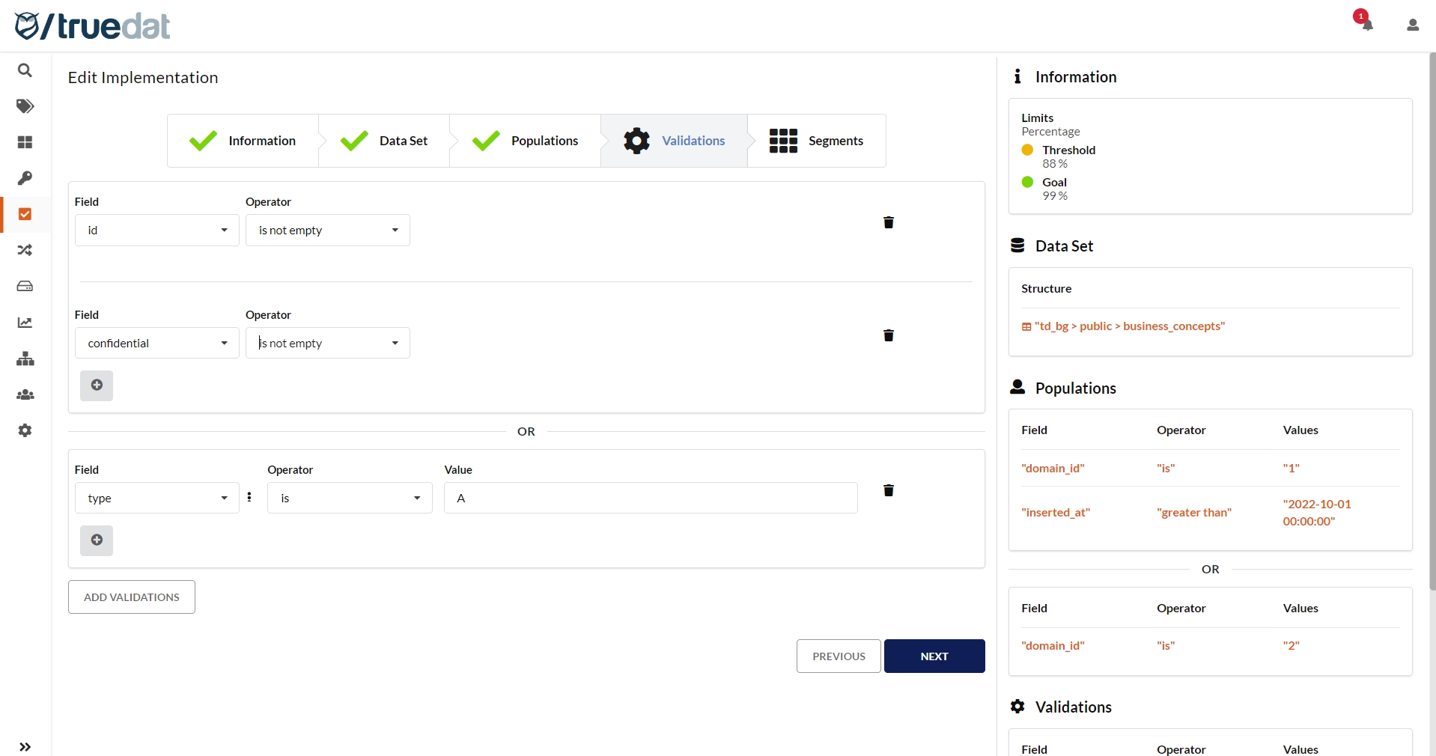Viewport: 1436px width, 756px height.
Task: Open the id Field dropdown
Action: [x=156, y=231]
